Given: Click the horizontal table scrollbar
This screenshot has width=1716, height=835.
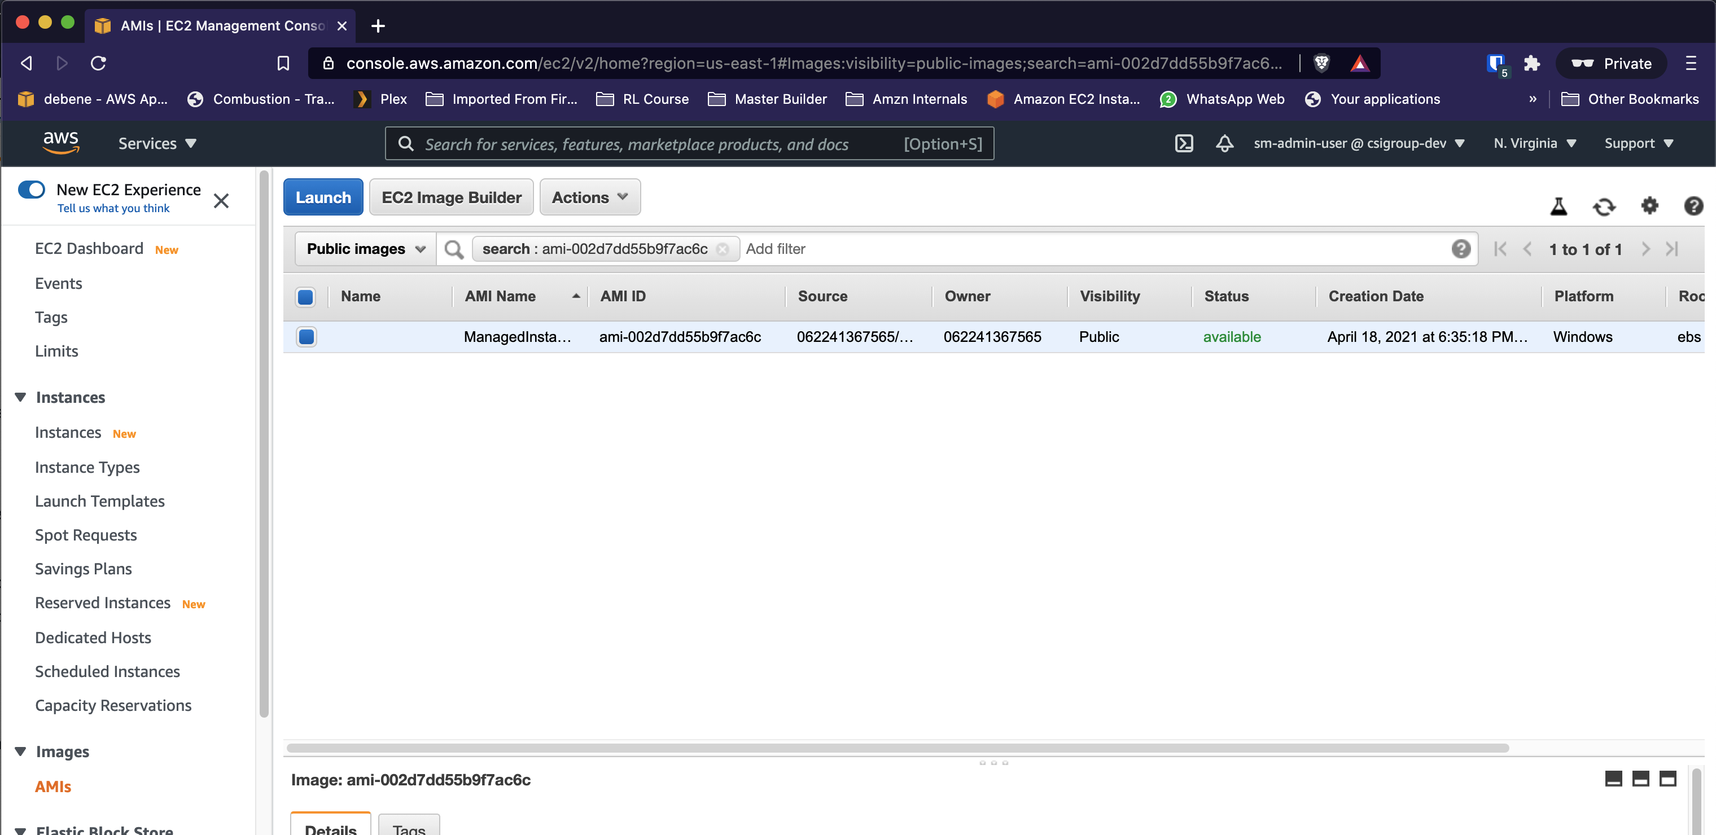Looking at the screenshot, I should [898, 748].
